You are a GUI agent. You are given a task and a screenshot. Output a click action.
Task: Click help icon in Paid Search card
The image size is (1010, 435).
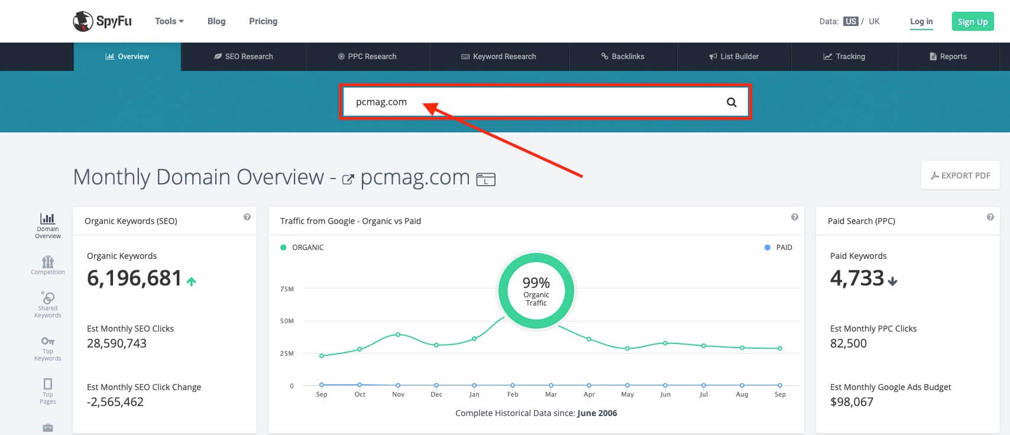point(990,217)
